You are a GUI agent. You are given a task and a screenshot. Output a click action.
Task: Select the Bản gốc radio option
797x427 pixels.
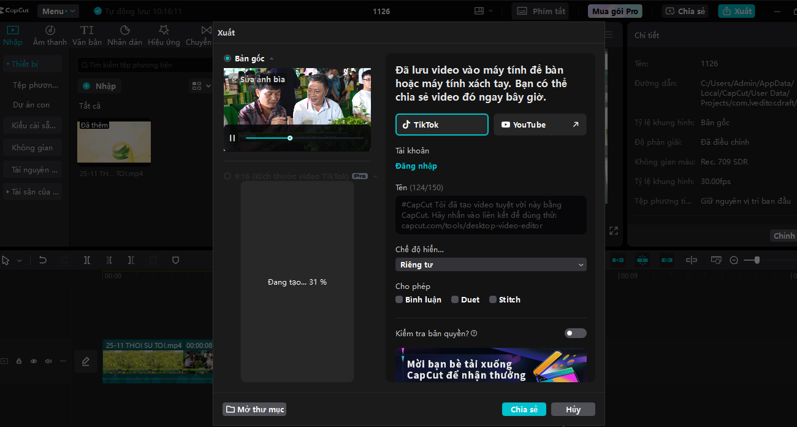[227, 58]
